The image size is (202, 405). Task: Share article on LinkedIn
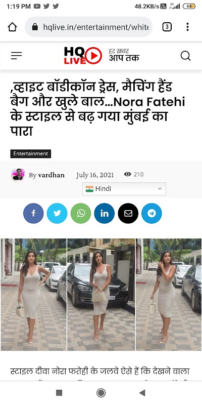point(105,213)
